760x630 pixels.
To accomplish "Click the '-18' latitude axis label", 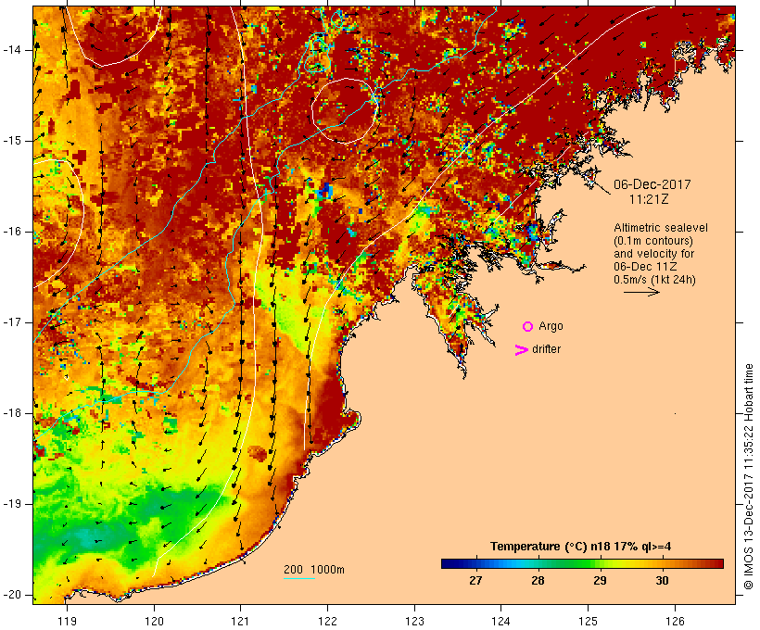I will (12, 413).
